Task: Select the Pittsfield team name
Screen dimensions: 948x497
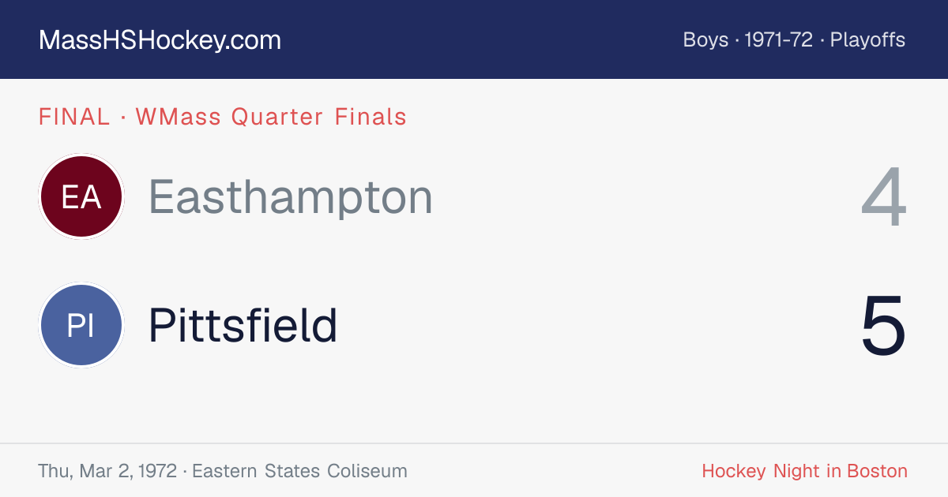Action: (x=243, y=325)
